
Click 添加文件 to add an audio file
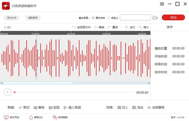[12, 18]
